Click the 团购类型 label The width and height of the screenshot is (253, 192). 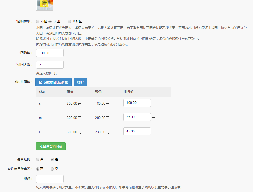click(x=24, y=22)
